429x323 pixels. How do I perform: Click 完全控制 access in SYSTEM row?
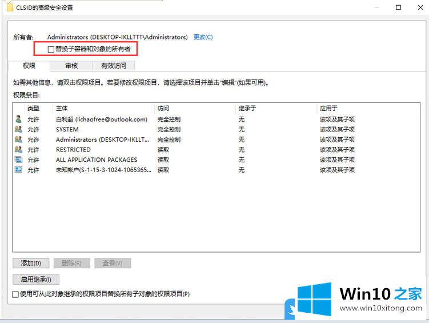pos(169,129)
